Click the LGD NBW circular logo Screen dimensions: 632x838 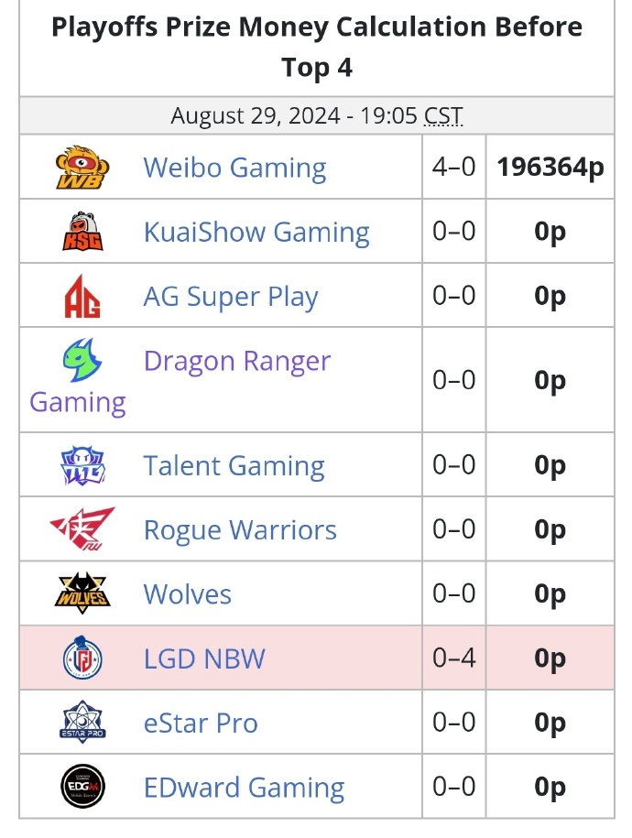pos(82,658)
